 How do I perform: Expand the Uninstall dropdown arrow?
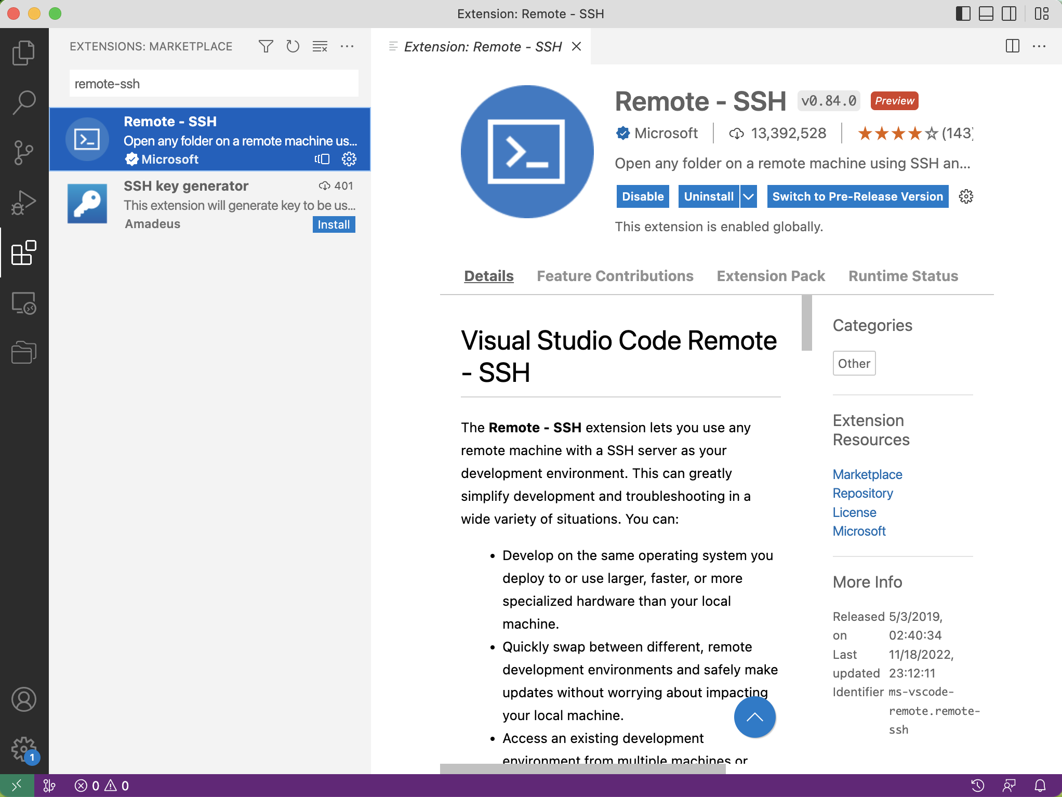pyautogui.click(x=747, y=197)
